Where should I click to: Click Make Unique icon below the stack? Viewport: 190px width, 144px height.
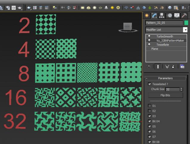click(x=167, y=67)
